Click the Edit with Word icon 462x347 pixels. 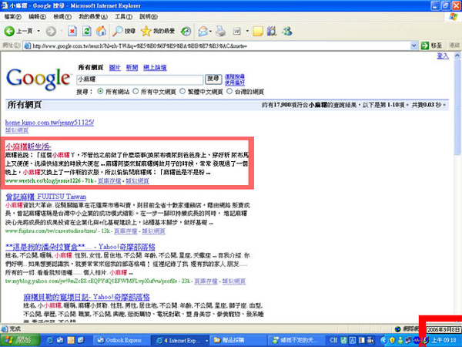[x=237, y=31]
